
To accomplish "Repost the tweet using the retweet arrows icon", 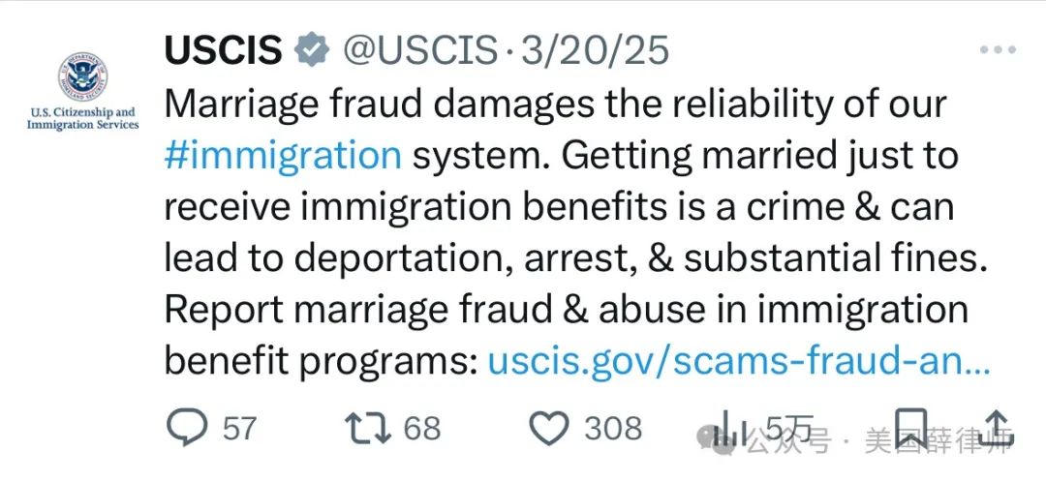I will (x=368, y=428).
